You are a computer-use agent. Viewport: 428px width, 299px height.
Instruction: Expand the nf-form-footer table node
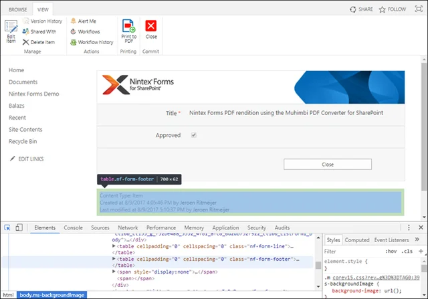click(x=114, y=259)
